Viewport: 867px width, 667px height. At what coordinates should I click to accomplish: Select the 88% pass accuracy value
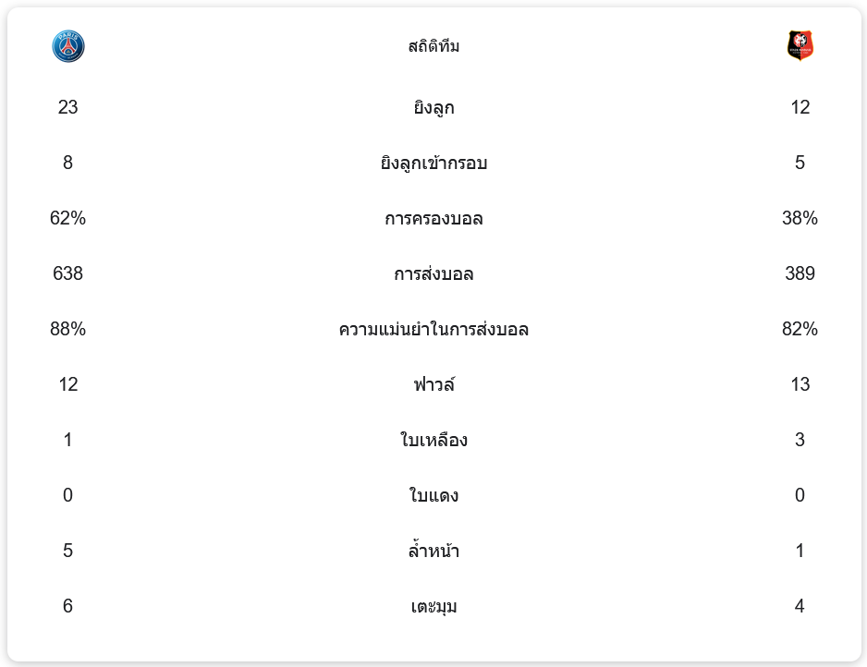(x=68, y=329)
